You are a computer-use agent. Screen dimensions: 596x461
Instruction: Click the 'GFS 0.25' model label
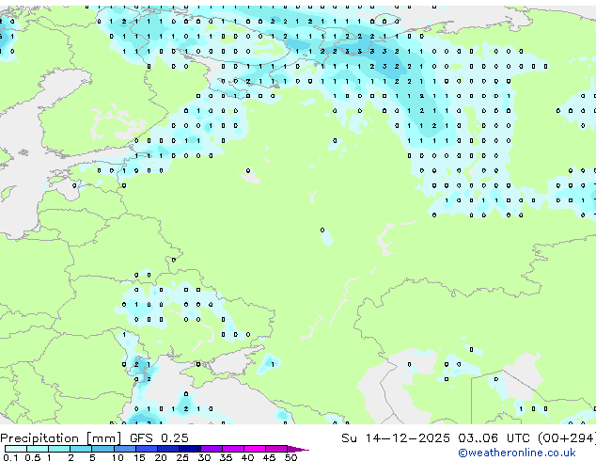coord(159,438)
